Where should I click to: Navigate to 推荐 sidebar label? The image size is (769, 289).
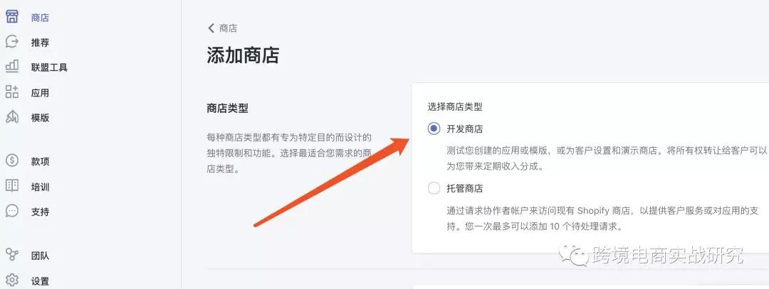40,43
